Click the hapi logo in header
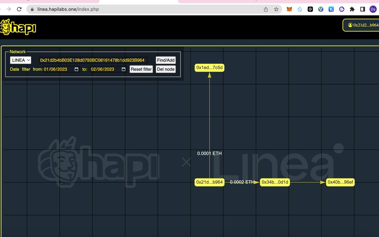 click(x=18, y=27)
